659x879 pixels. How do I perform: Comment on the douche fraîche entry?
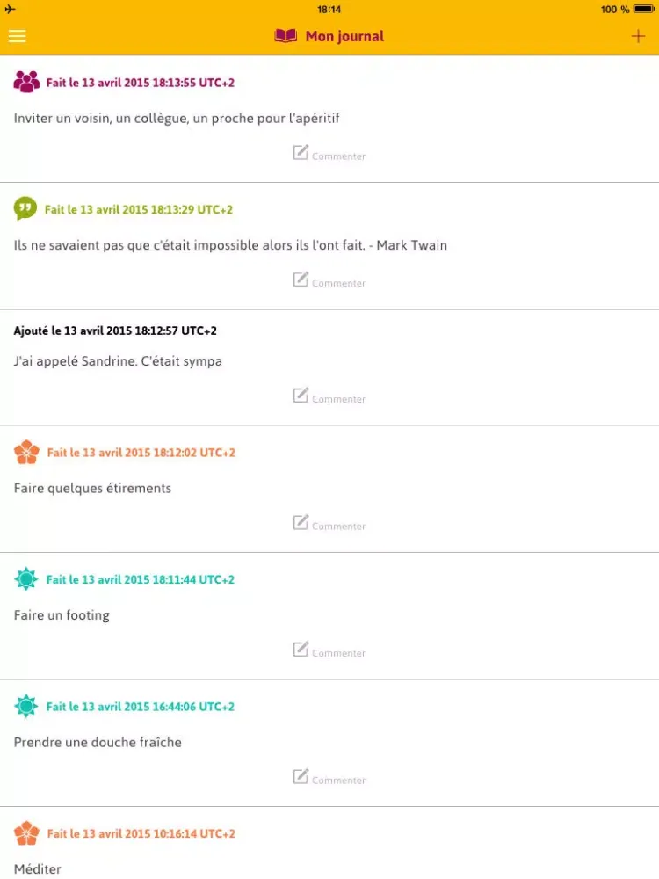(329, 778)
